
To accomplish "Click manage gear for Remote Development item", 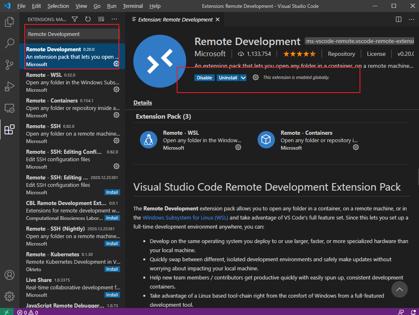I will [x=116, y=64].
